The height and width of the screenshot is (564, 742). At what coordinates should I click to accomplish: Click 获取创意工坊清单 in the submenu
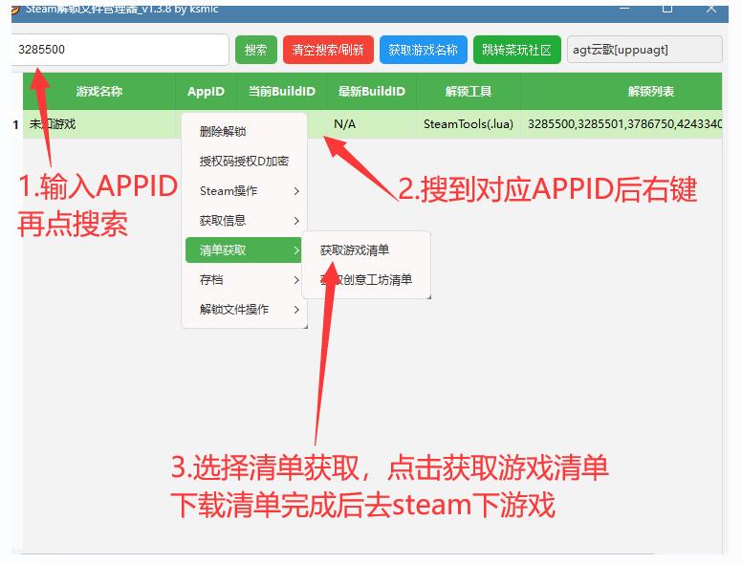coord(366,280)
